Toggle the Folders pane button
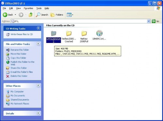The height and width of the screenshot is (121, 163). pyautogui.click(x=57, y=15)
